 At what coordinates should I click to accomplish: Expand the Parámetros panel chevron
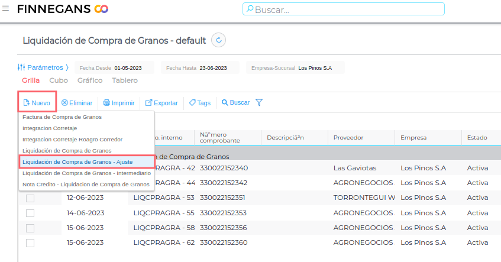click(x=67, y=67)
